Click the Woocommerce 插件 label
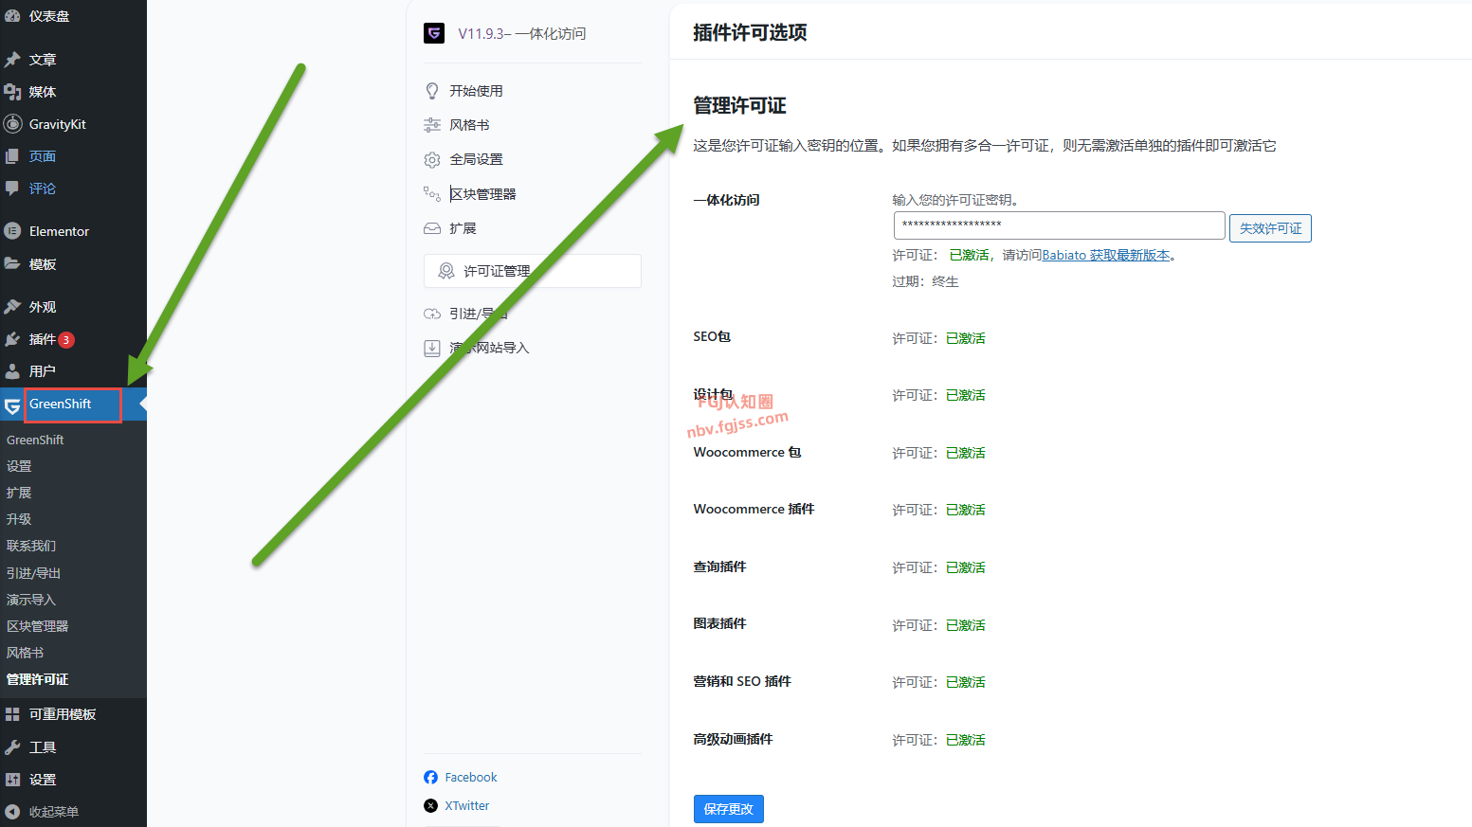This screenshot has height=827, width=1472. point(754,509)
